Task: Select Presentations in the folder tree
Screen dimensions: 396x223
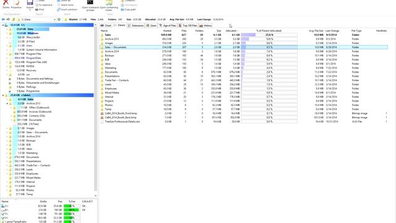Action: click(x=33, y=161)
